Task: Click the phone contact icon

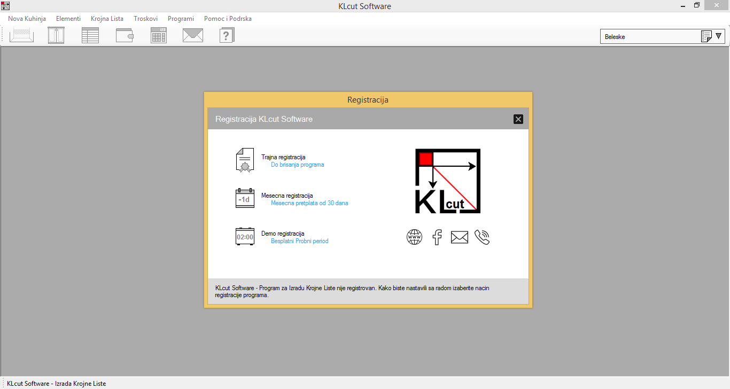Action: 482,237
